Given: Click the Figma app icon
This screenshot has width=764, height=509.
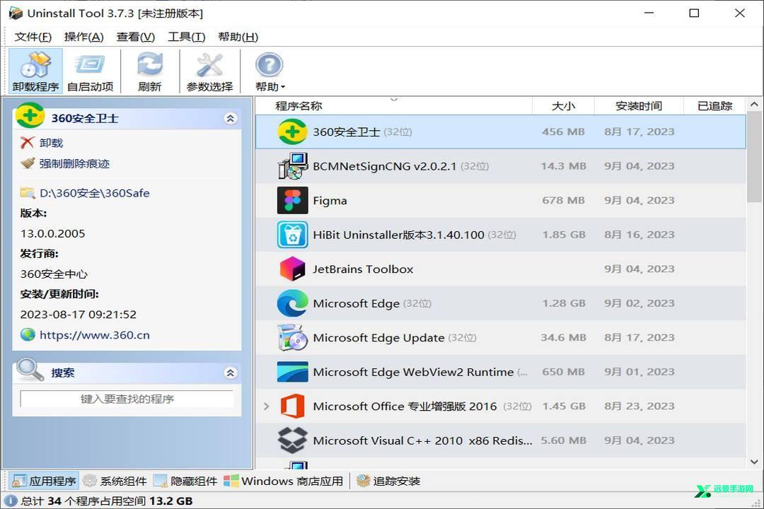Looking at the screenshot, I should pyautogui.click(x=292, y=200).
